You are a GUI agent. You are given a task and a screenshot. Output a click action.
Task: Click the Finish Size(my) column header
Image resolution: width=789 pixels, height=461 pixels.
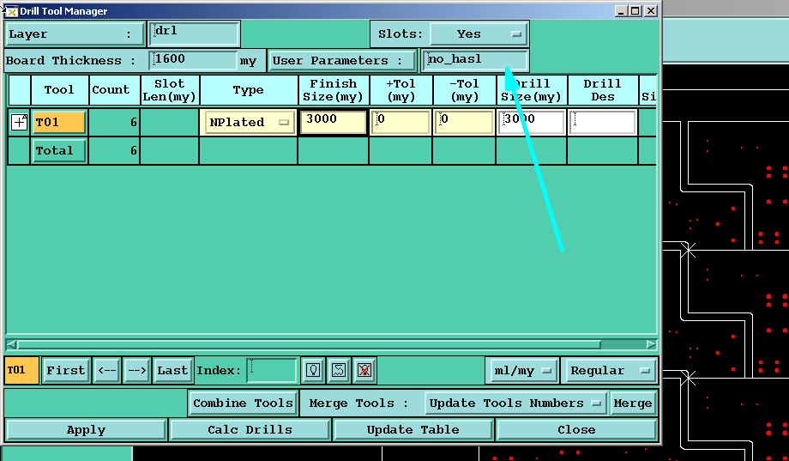334,90
